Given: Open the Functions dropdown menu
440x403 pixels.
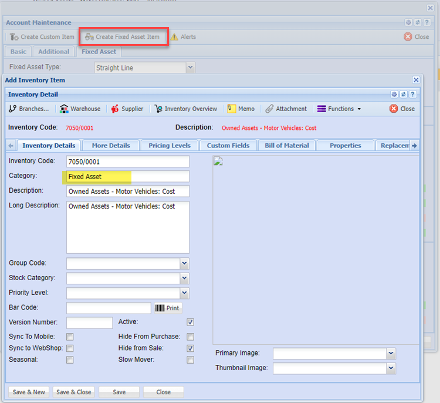Looking at the screenshot, I should click(339, 109).
